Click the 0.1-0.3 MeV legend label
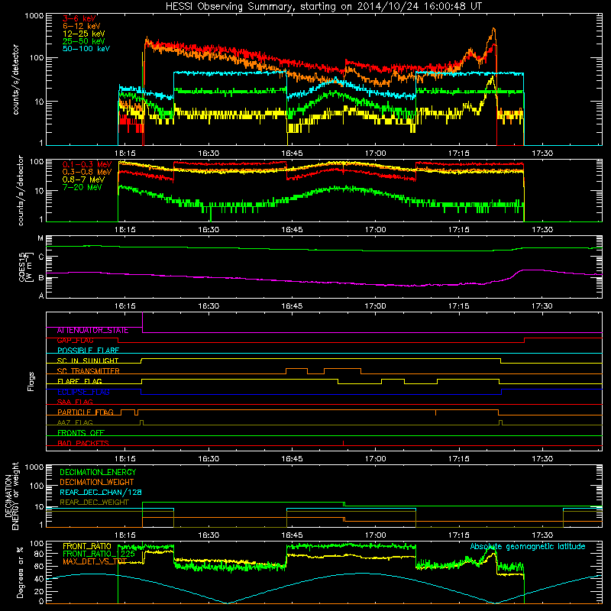Viewport: 611px width, 611px height. point(87,164)
